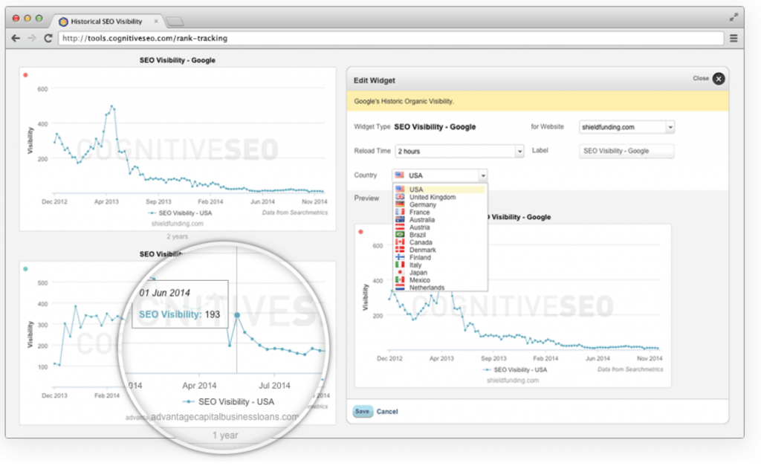761x466 pixels.
Task: Toggle SEO Visibility - USA legend in magnified chart
Action: [228, 402]
